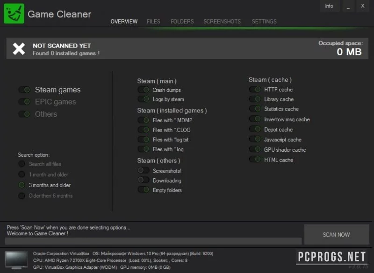Select Search all files option

point(22,164)
